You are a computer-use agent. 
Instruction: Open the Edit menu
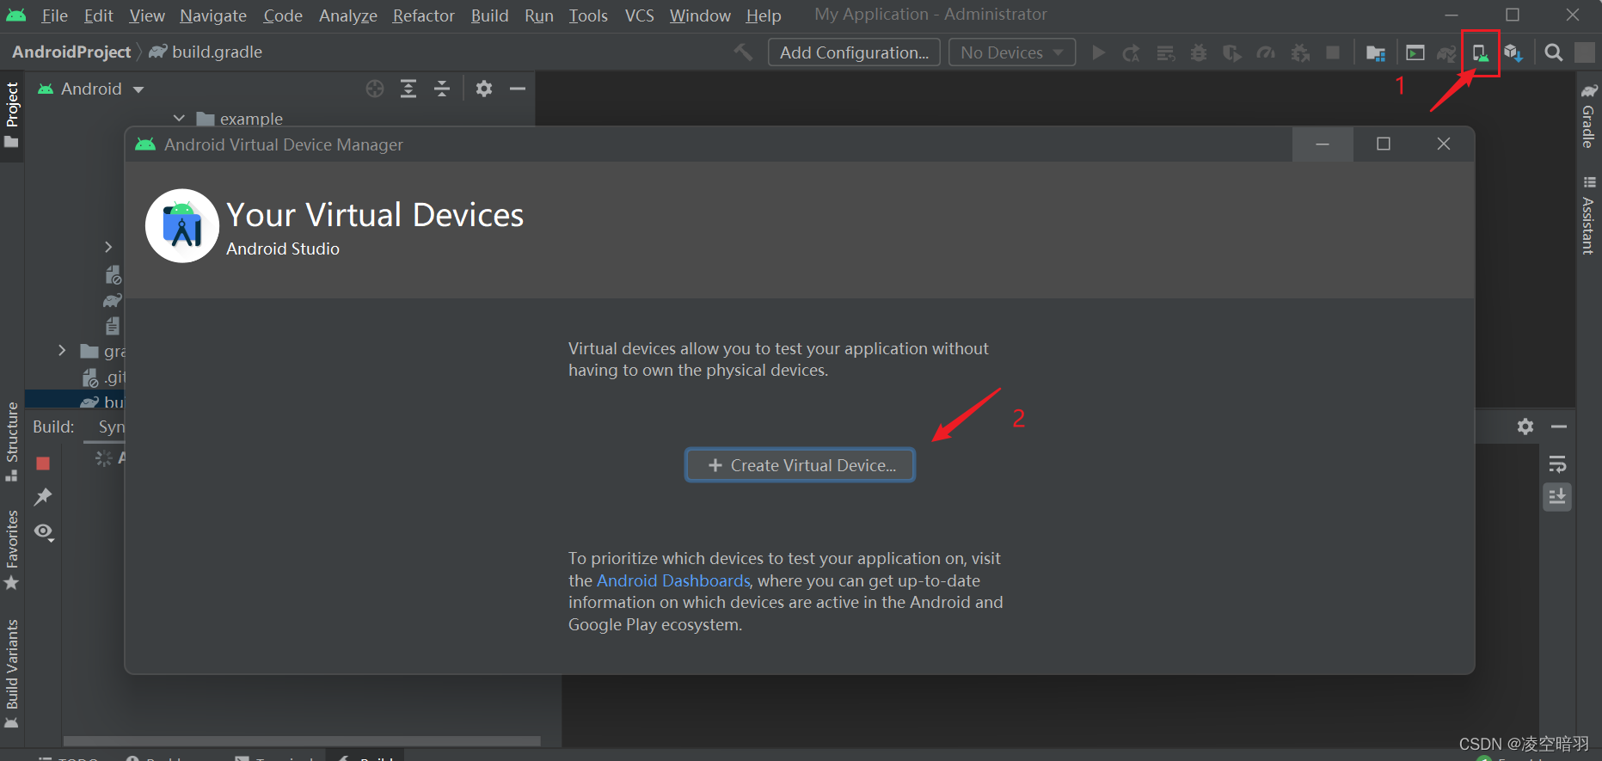pyautogui.click(x=99, y=15)
